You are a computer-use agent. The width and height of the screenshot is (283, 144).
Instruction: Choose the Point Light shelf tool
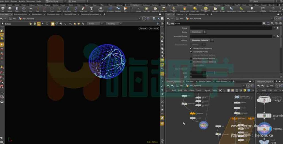click(146, 9)
